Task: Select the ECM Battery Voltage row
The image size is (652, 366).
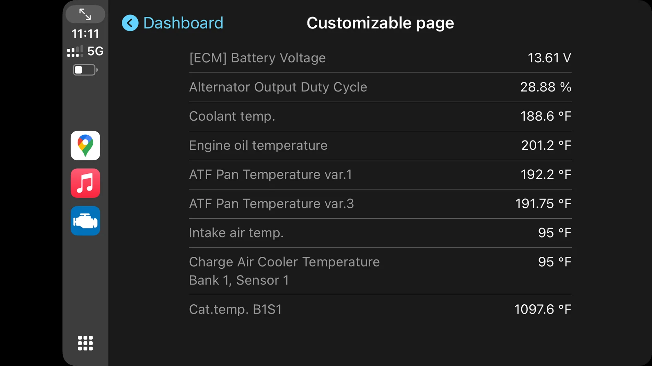Action: 380,58
